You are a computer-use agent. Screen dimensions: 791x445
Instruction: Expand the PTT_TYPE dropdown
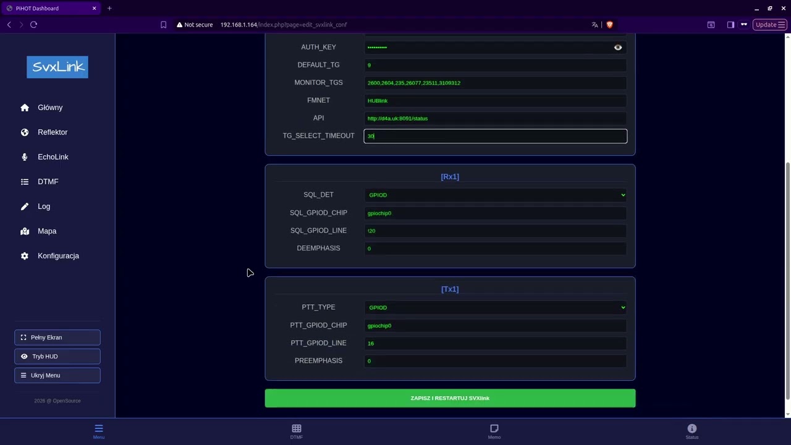[x=496, y=308]
